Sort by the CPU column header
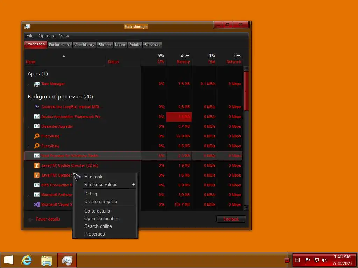The height and width of the screenshot is (268, 358). pyautogui.click(x=161, y=62)
